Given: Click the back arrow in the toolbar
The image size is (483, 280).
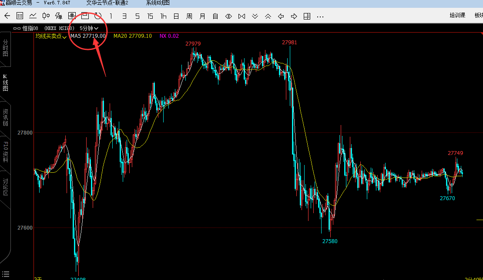Looking at the screenshot, I should 7,16.
